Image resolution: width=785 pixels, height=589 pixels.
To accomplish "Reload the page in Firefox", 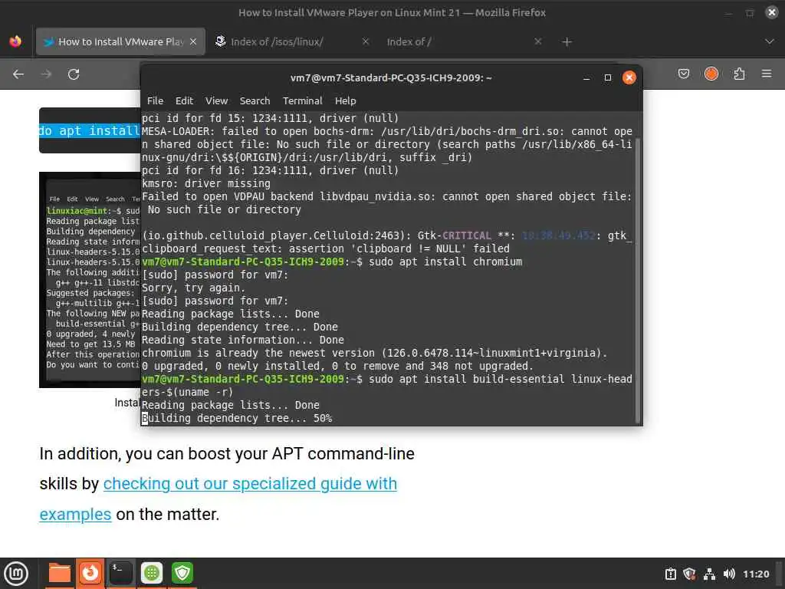I will (x=74, y=74).
